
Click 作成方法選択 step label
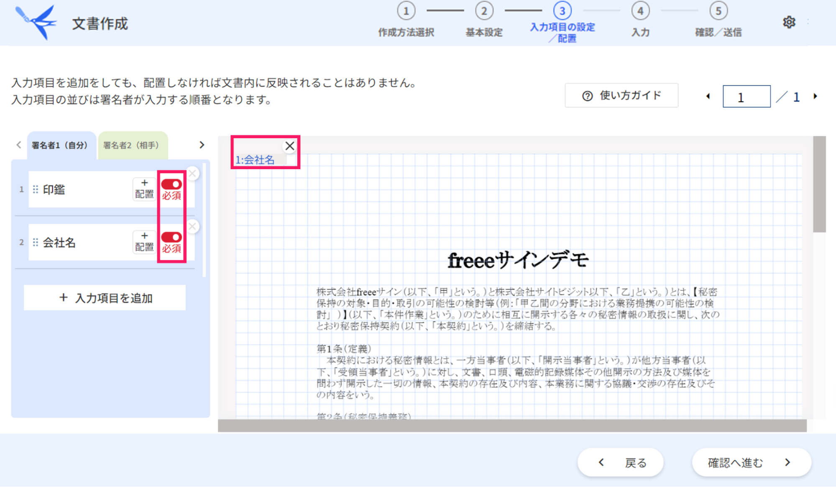point(406,33)
